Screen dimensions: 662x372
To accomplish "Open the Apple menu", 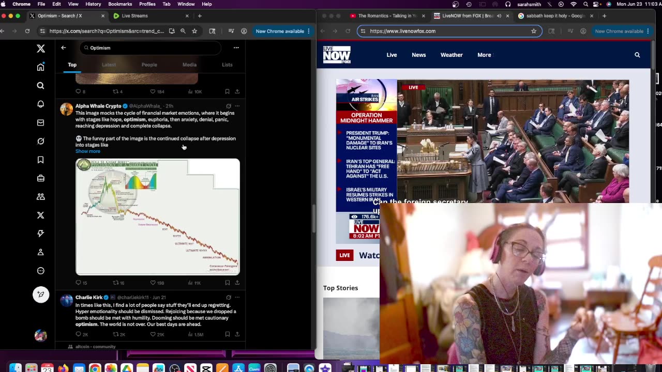I will pos(3,4).
